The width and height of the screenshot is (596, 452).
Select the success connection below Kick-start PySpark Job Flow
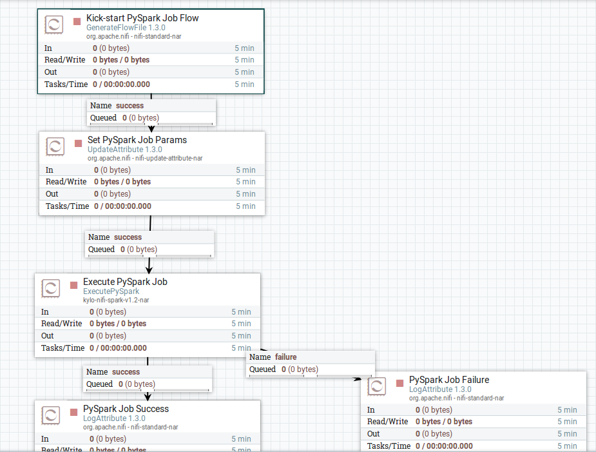click(151, 111)
